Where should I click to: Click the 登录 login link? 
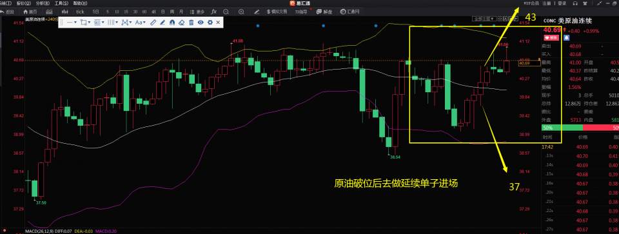[x=562, y=3]
